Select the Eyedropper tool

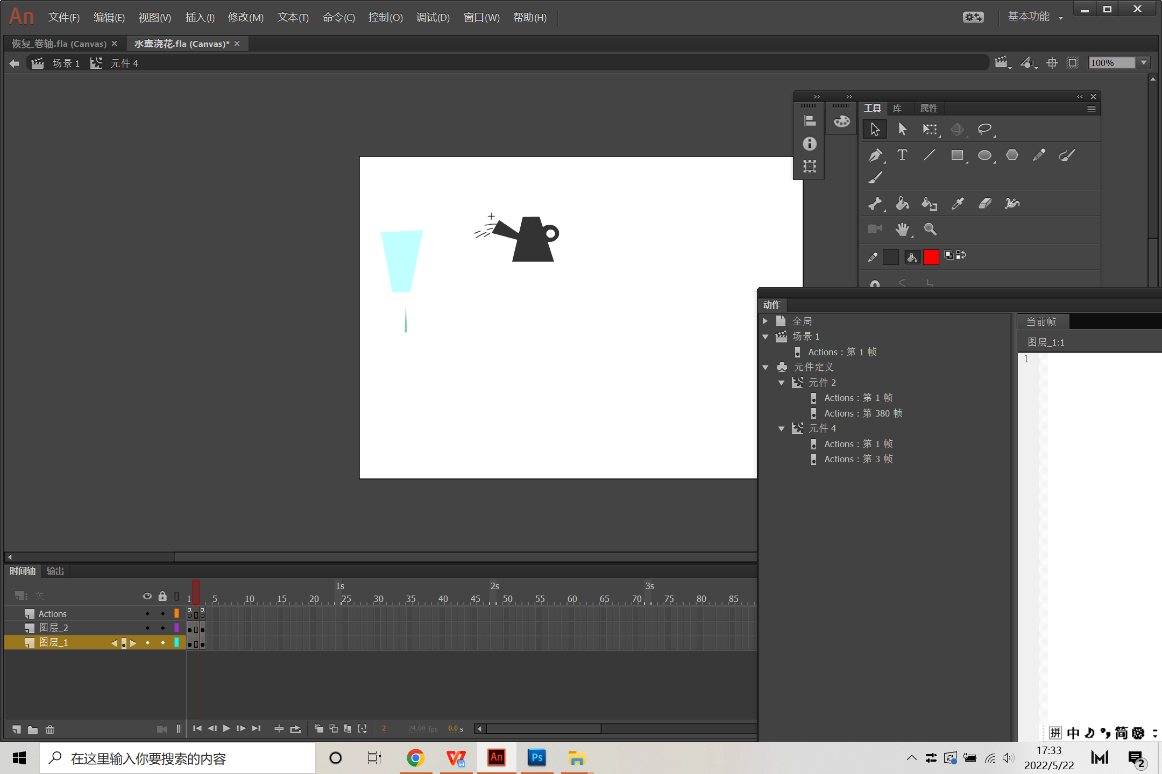point(958,203)
